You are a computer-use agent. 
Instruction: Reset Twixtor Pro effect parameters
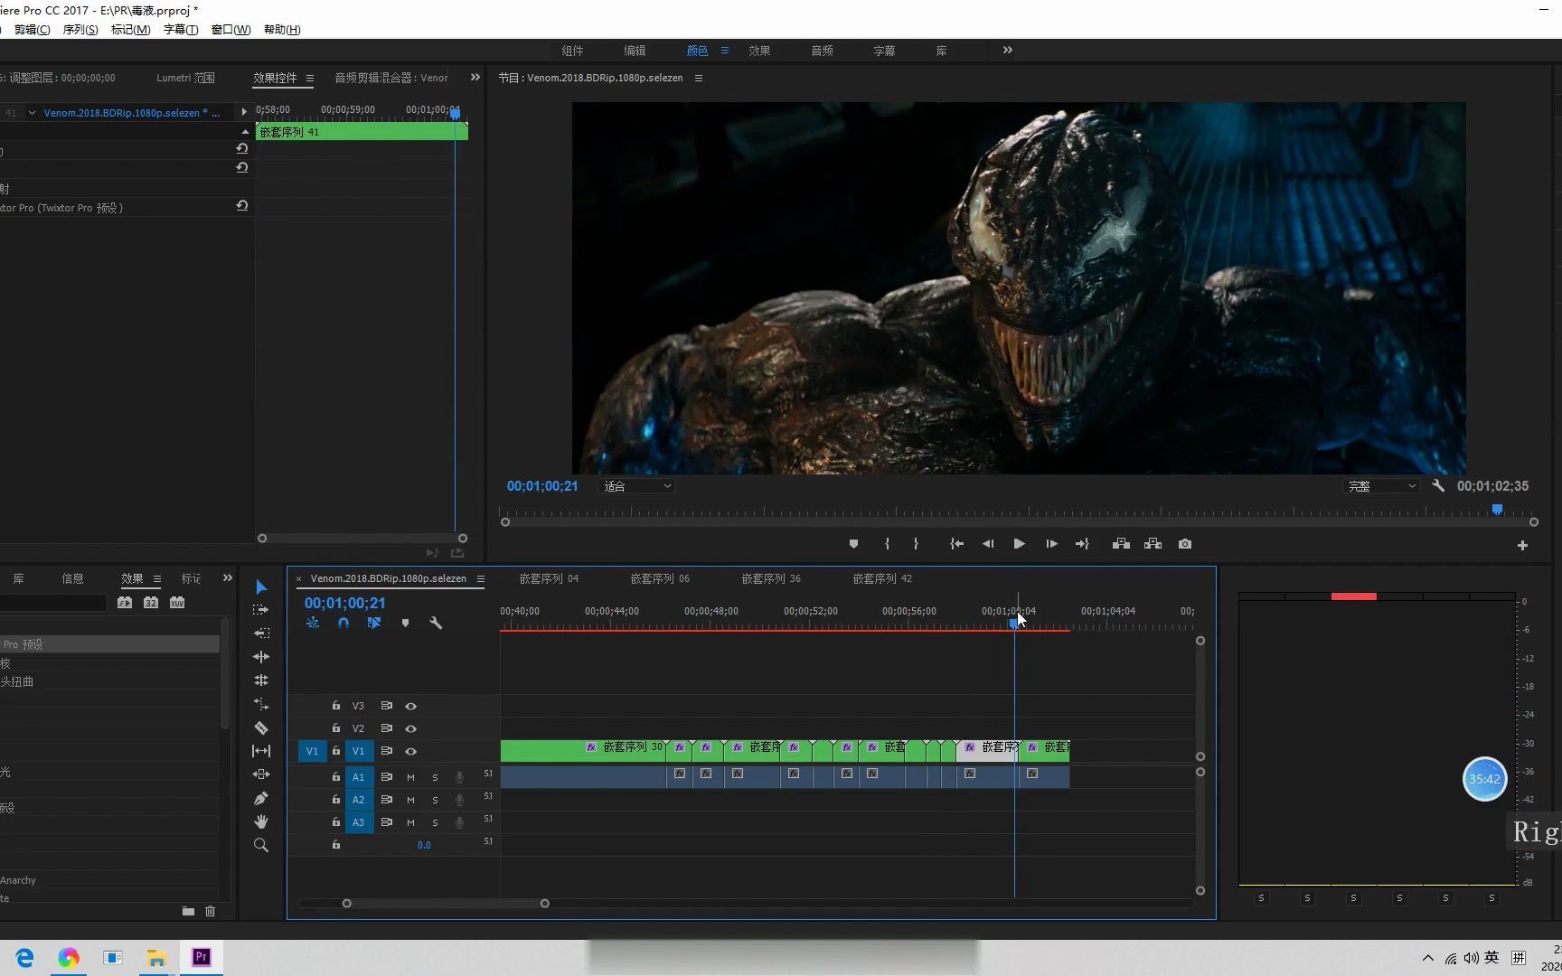[x=242, y=206]
